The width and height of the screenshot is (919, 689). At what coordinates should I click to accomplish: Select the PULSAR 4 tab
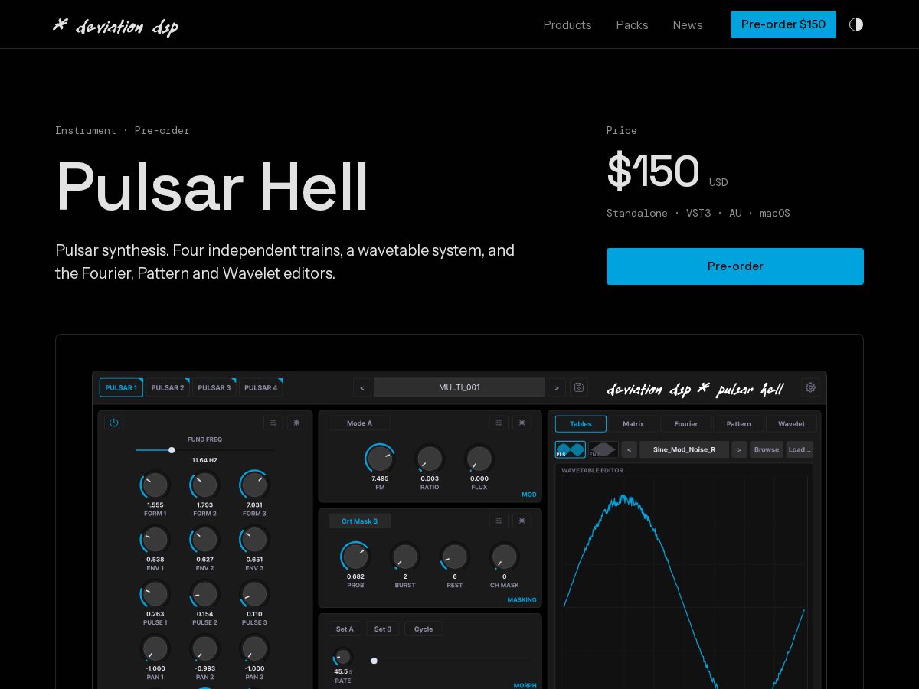pos(261,387)
